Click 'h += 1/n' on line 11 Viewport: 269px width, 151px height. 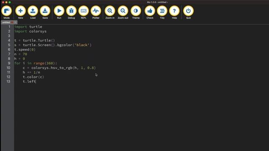(x=32, y=73)
